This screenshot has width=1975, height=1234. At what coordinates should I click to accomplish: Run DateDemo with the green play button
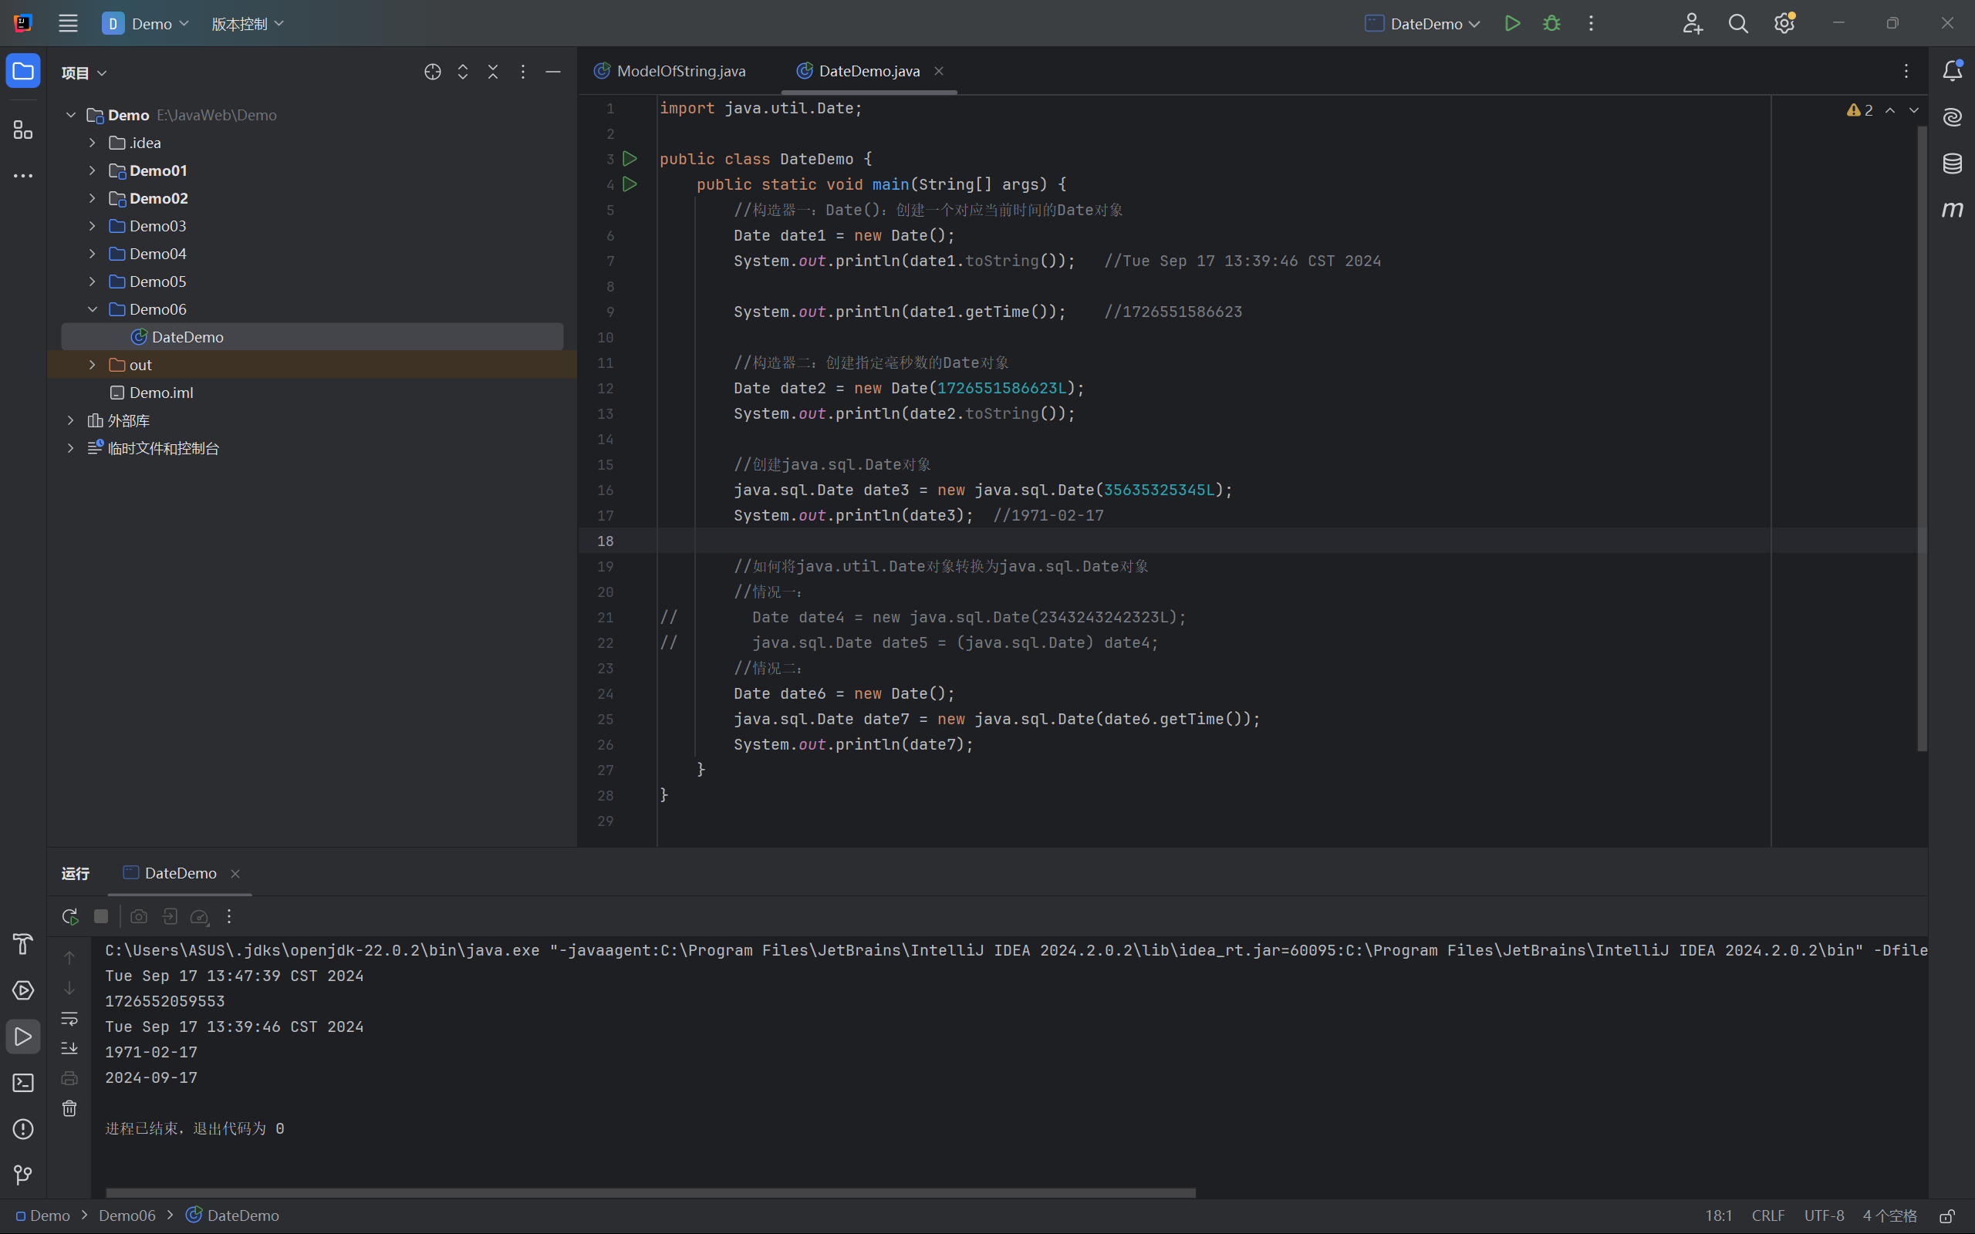1512,24
